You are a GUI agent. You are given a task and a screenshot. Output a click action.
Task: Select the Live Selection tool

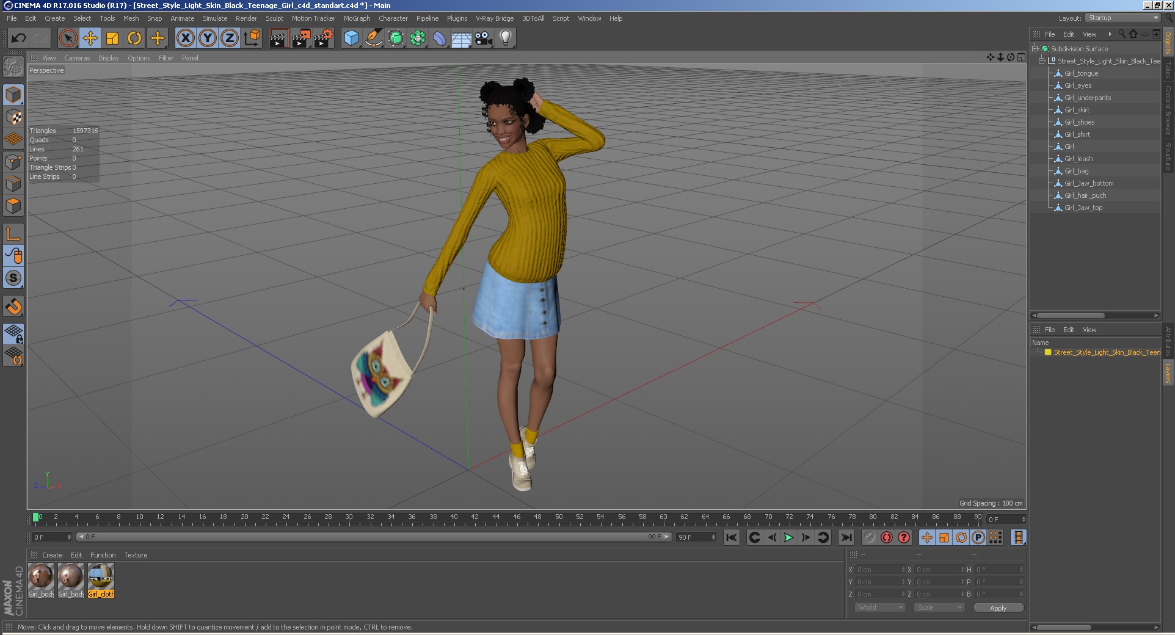pos(68,38)
